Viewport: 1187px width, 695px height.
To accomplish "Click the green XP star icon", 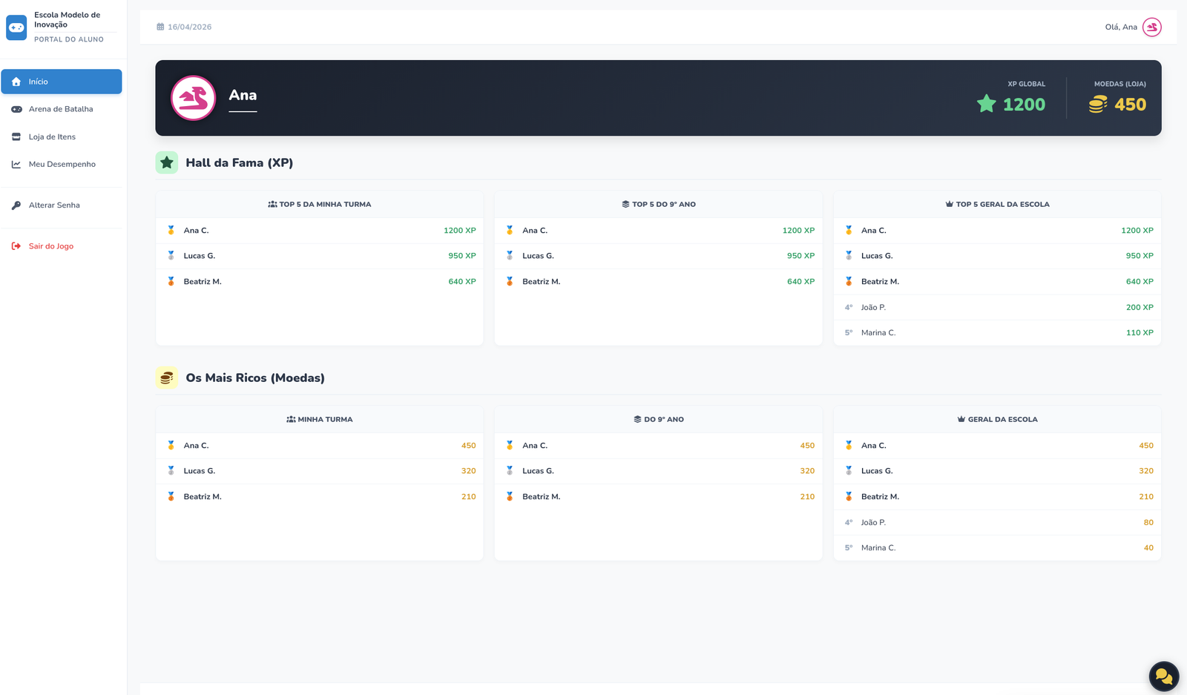I will [x=986, y=105].
